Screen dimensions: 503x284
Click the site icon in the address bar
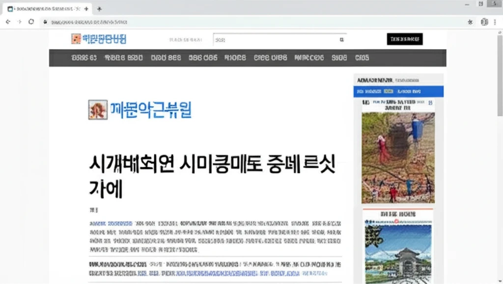45,22
